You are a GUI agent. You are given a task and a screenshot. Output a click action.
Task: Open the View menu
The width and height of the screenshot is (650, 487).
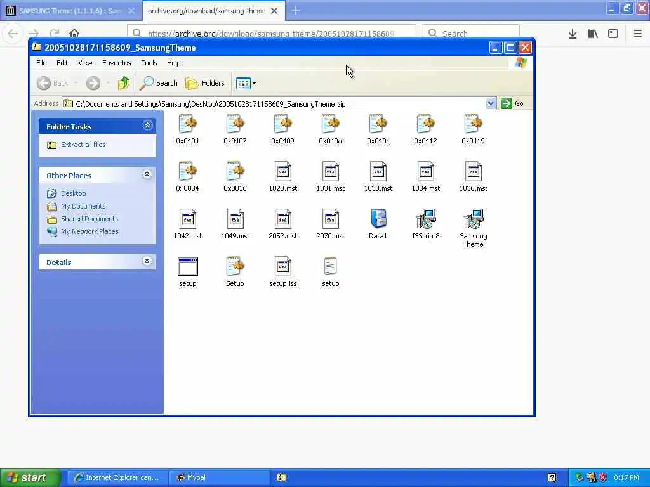85,63
